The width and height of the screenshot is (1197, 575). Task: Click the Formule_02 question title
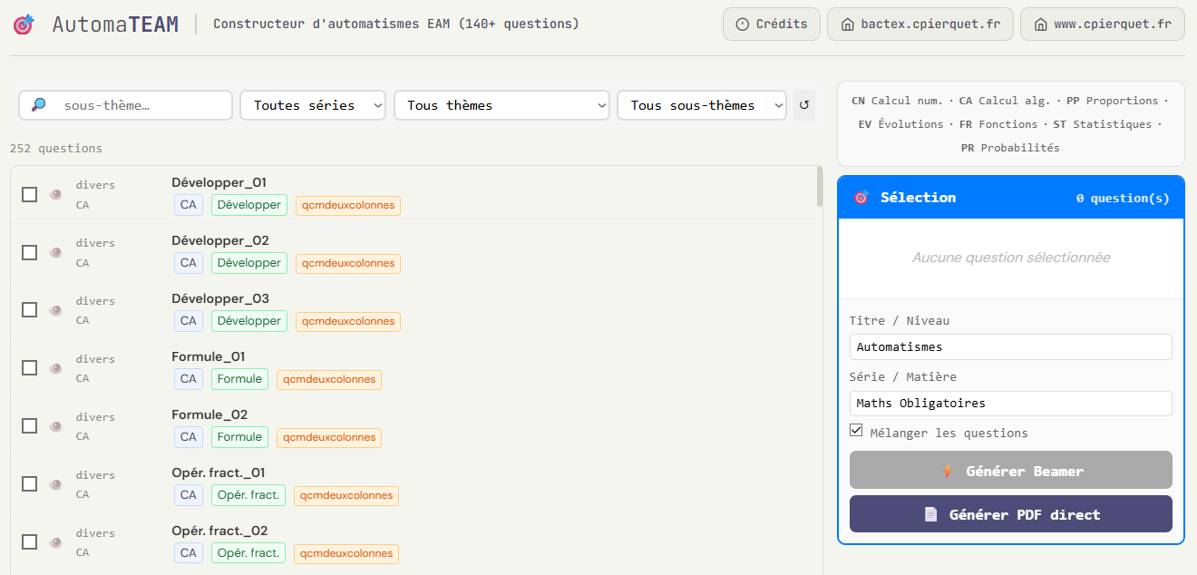(x=209, y=414)
